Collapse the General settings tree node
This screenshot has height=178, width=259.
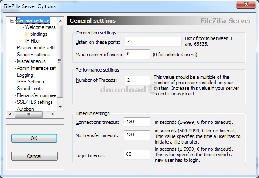[12, 20]
